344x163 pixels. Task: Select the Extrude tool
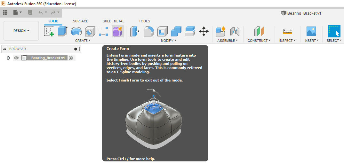[62, 31]
